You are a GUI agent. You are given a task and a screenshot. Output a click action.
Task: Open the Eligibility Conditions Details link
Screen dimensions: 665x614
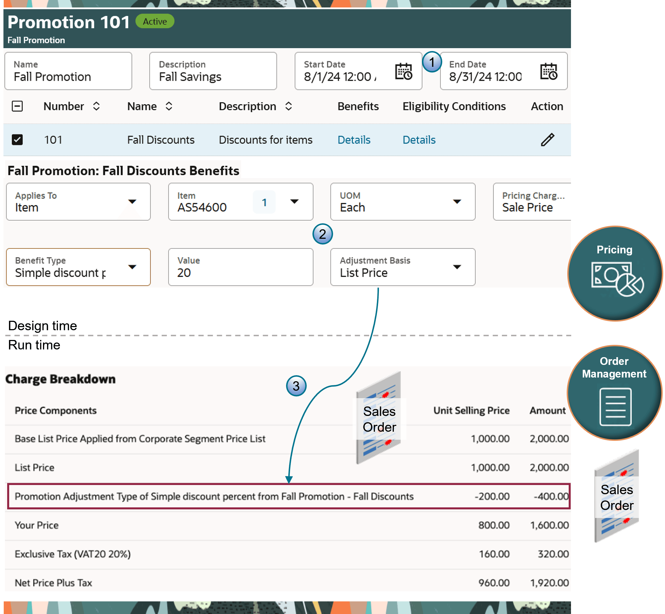pyautogui.click(x=419, y=140)
